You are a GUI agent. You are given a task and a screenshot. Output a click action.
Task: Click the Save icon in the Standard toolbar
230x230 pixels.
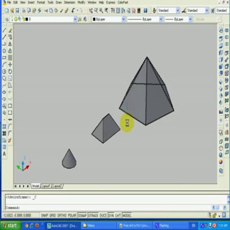click(x=17, y=11)
